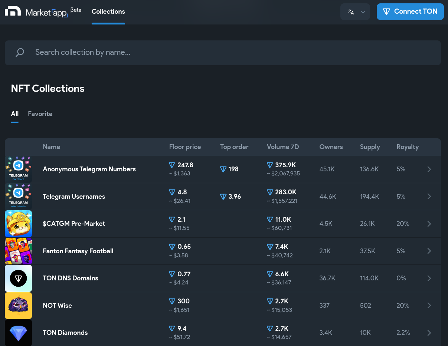Image resolution: width=448 pixels, height=346 pixels.
Task: Open the $CATGM Pre-Market row chevron
Action: pos(429,224)
